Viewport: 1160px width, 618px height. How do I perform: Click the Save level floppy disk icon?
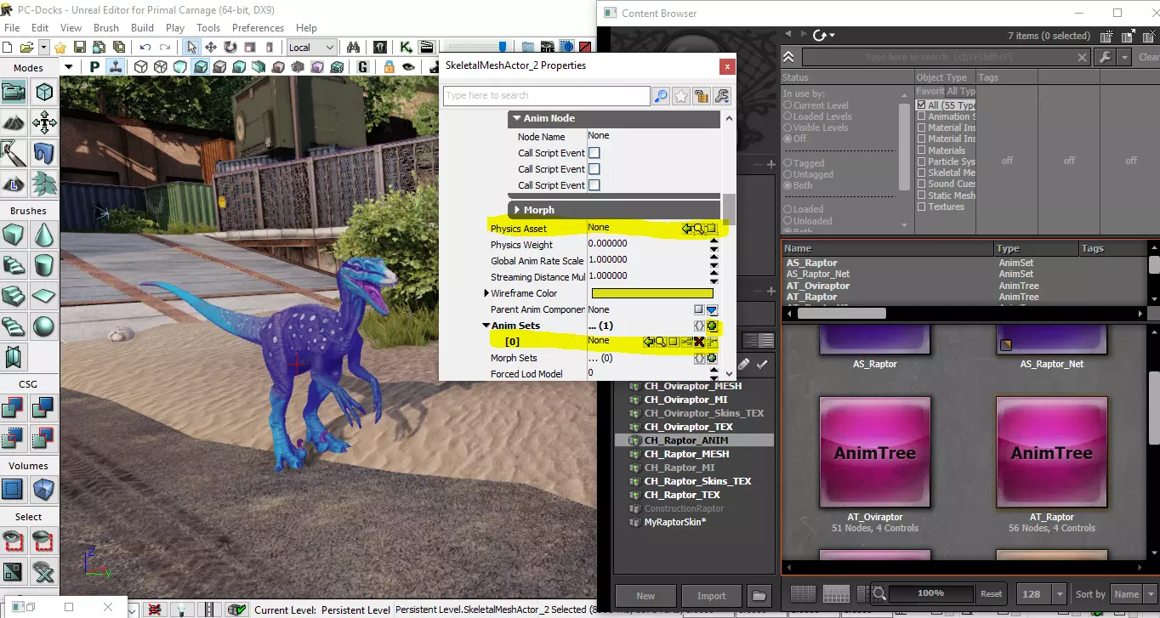click(80, 48)
